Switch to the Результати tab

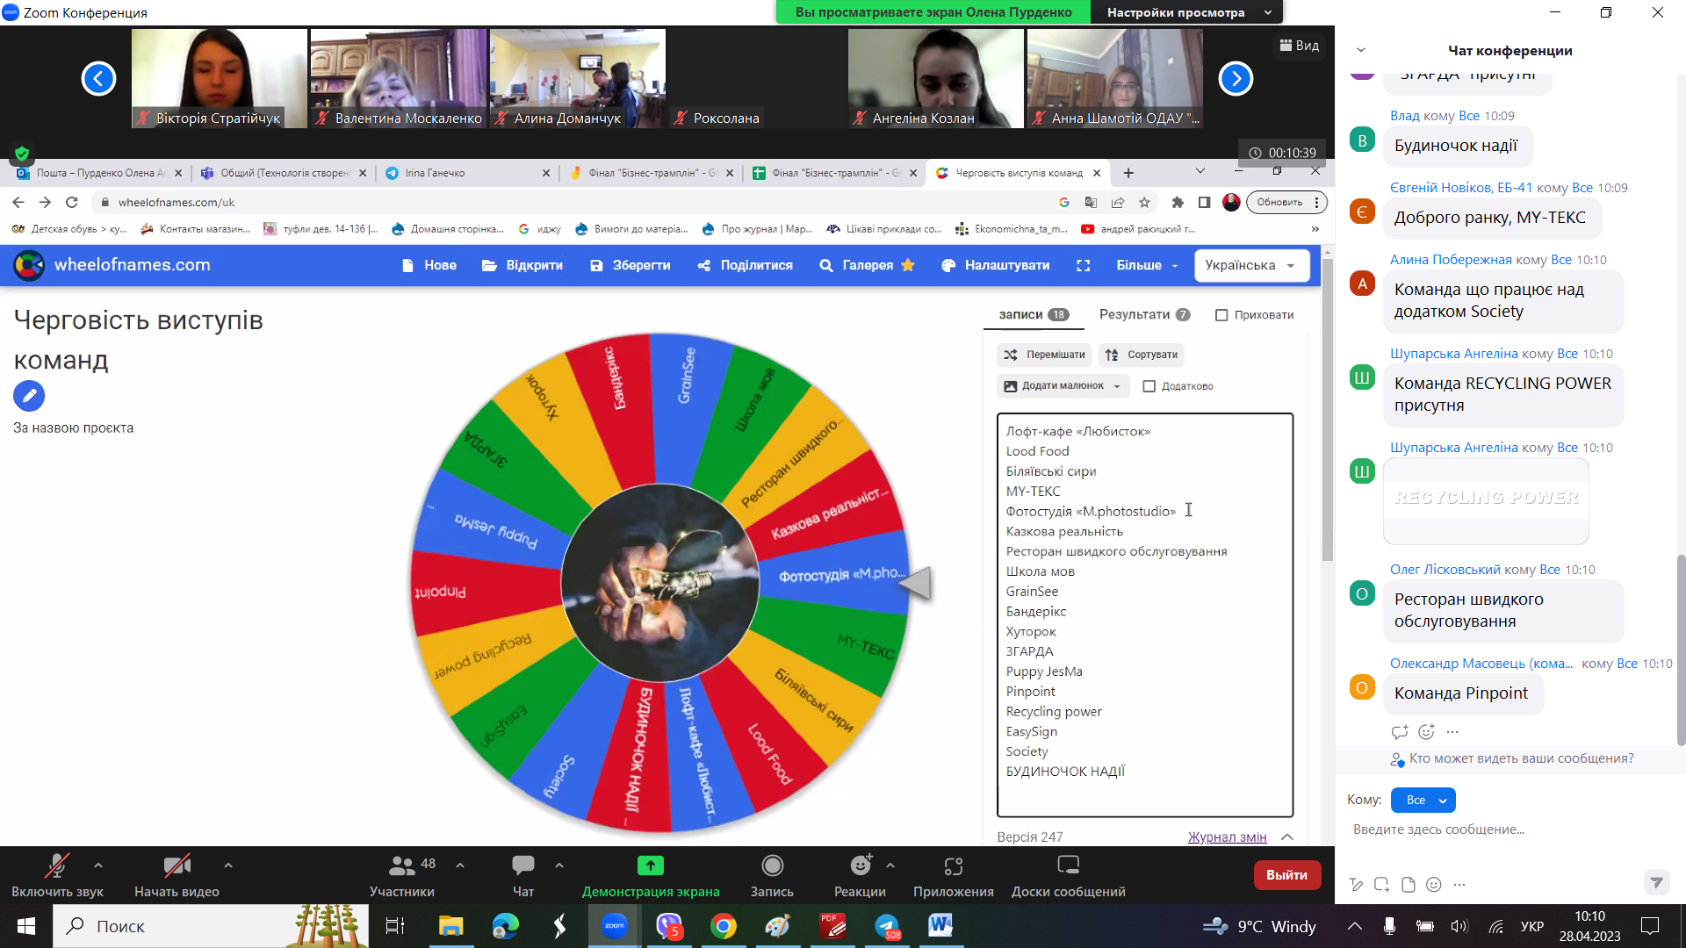click(x=1143, y=314)
